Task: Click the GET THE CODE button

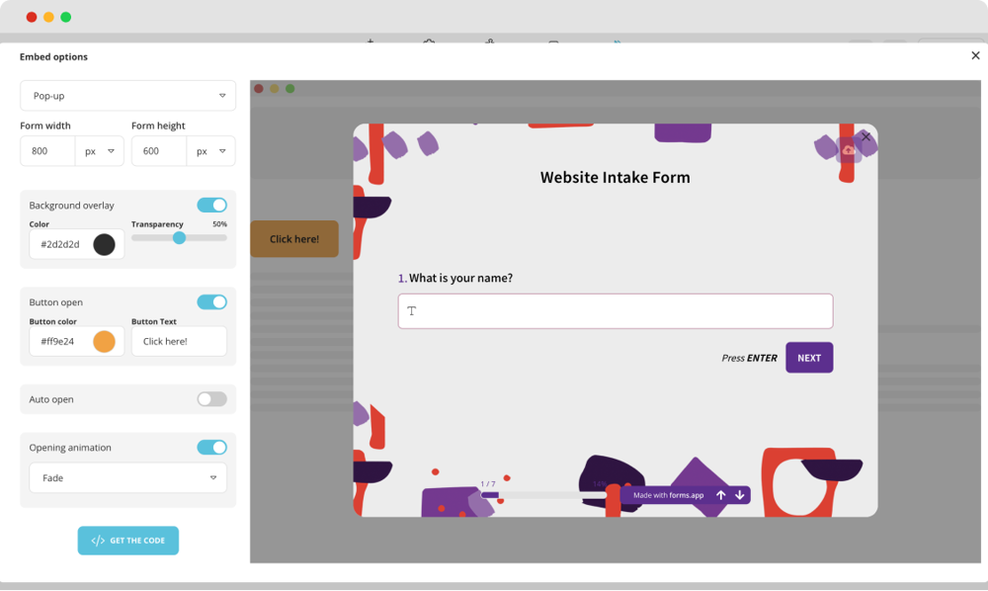Action: click(127, 541)
